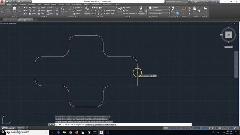
Task: Expand the Annotation panel
Action: click(71, 16)
